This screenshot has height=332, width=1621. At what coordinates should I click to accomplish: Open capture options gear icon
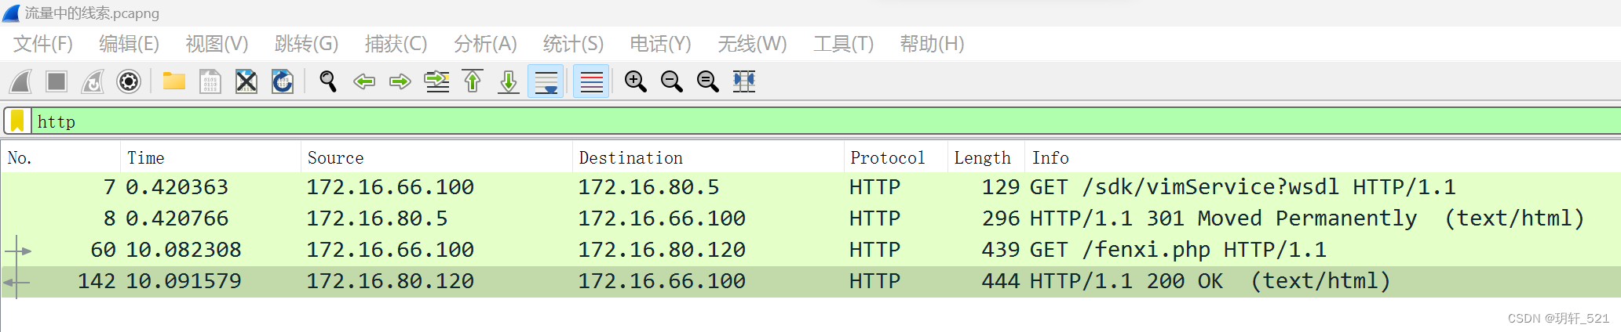click(129, 81)
